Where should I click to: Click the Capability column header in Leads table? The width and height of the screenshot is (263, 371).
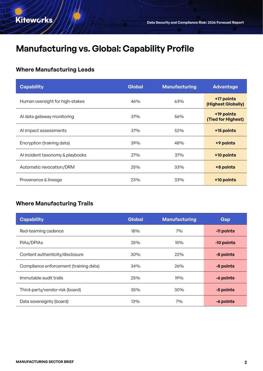pyautogui.click(x=32, y=87)
